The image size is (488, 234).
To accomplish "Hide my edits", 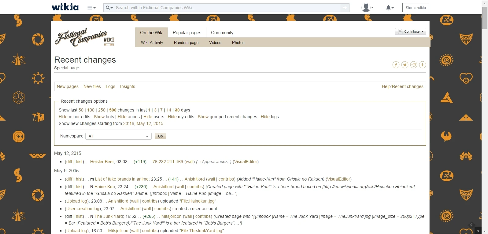I will point(172,117).
